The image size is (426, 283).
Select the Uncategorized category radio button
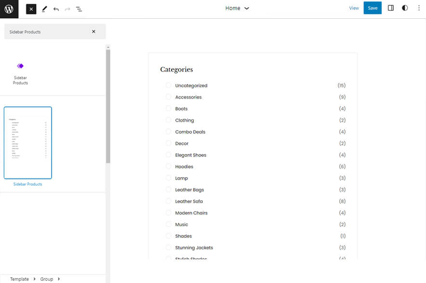[x=169, y=86]
